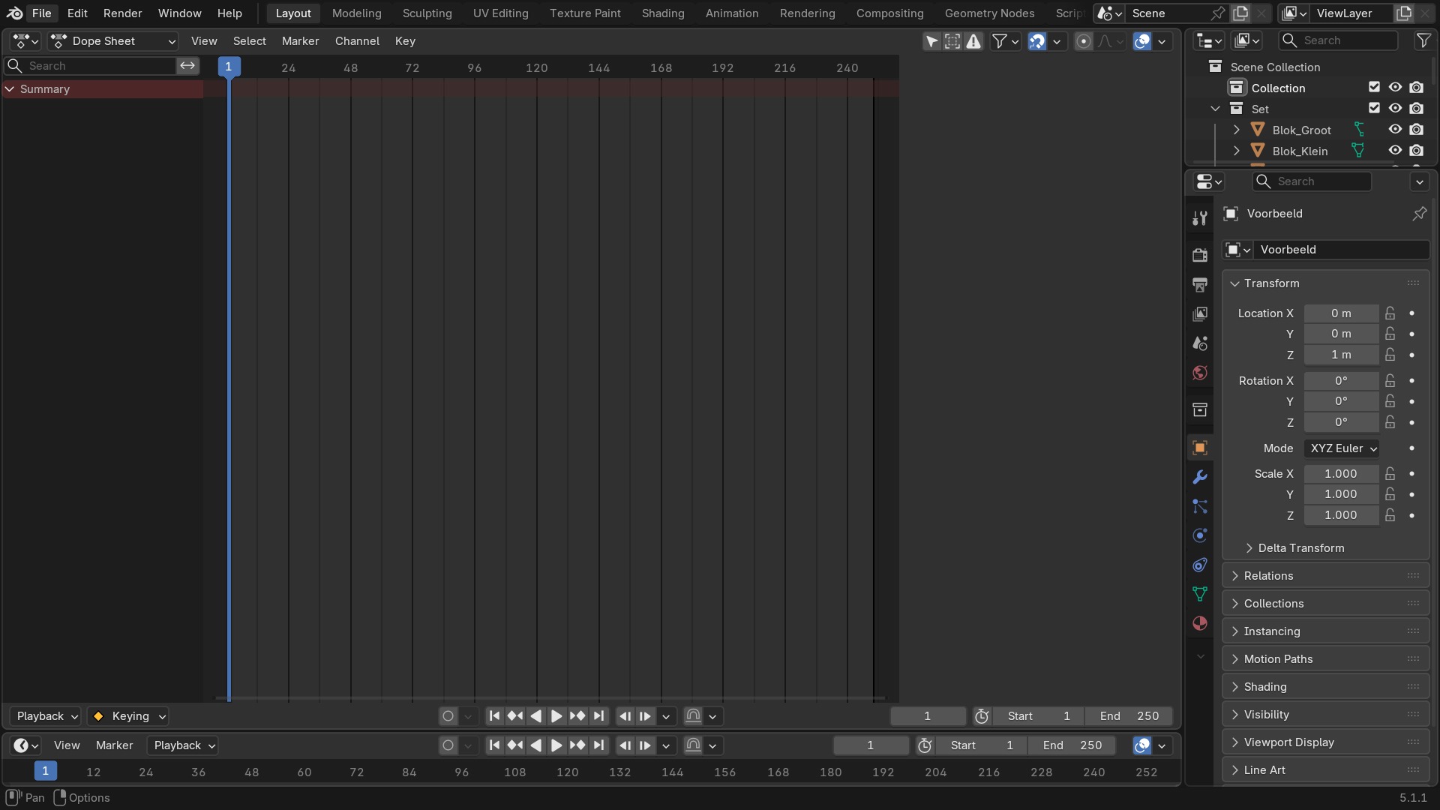Toggle Dope Sheet search name/channel swap arrows
Screen dimensions: 1440x810
[x=187, y=66]
